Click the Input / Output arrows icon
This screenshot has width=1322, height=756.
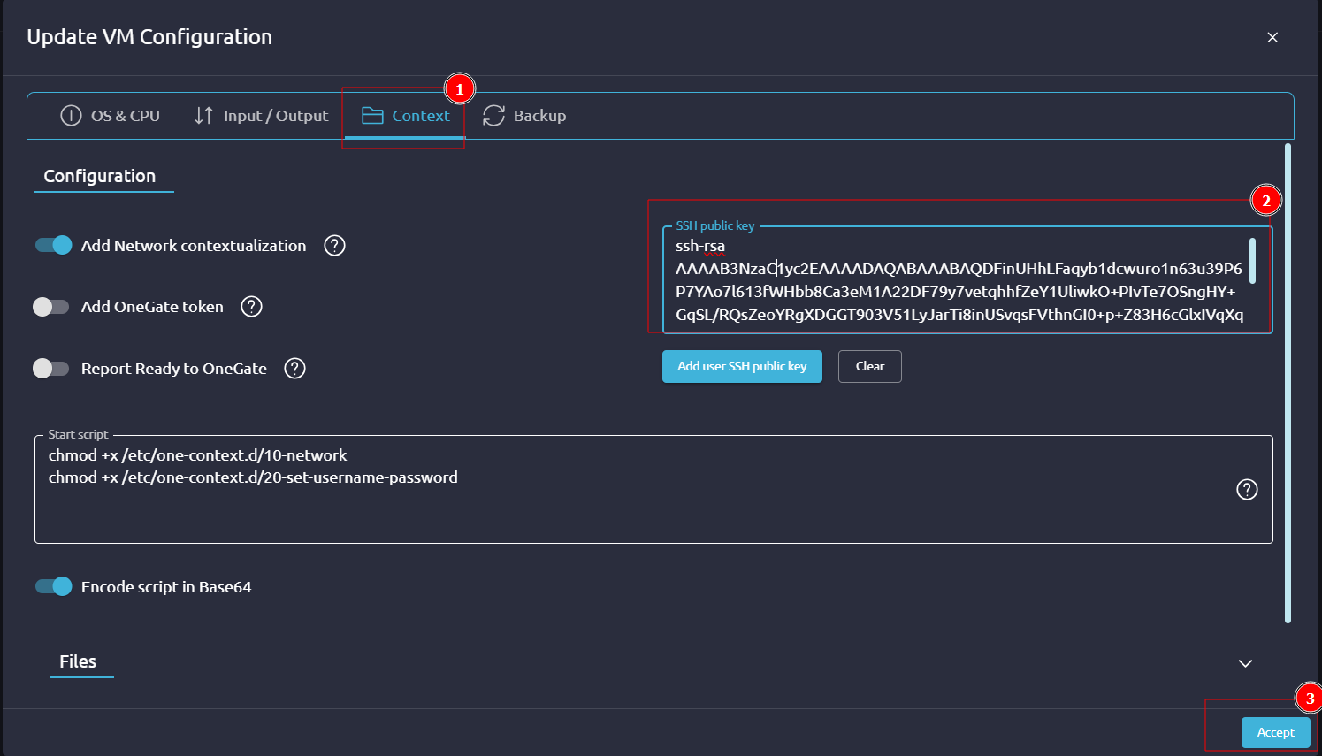(x=203, y=116)
